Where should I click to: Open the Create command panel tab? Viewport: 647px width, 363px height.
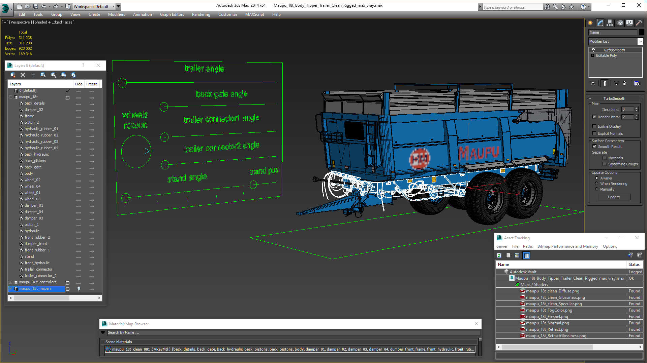(590, 23)
